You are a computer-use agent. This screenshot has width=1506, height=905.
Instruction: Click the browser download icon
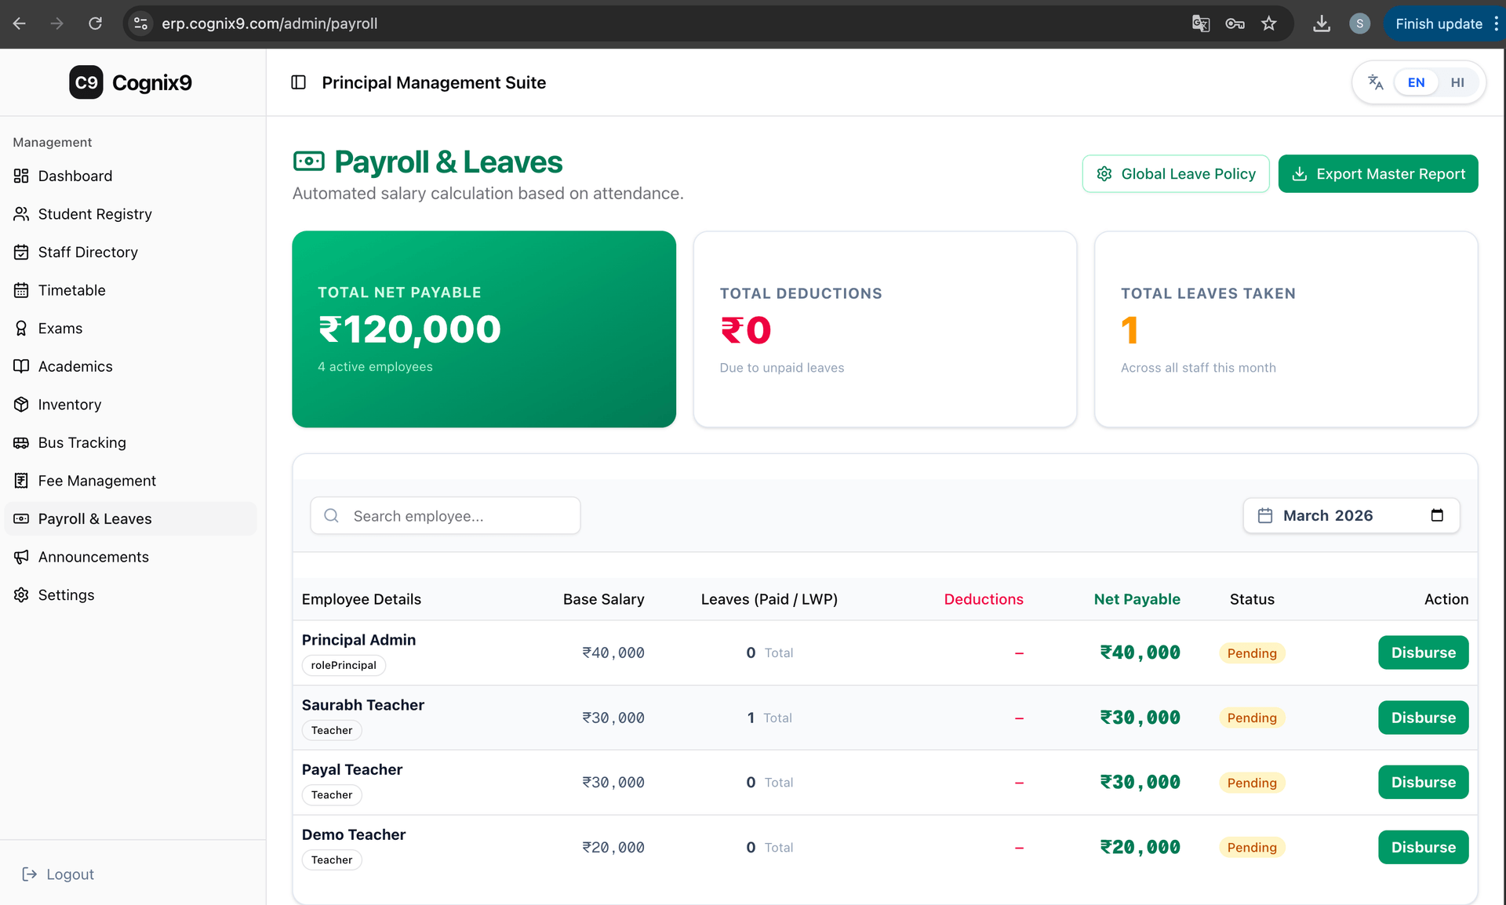click(x=1321, y=24)
